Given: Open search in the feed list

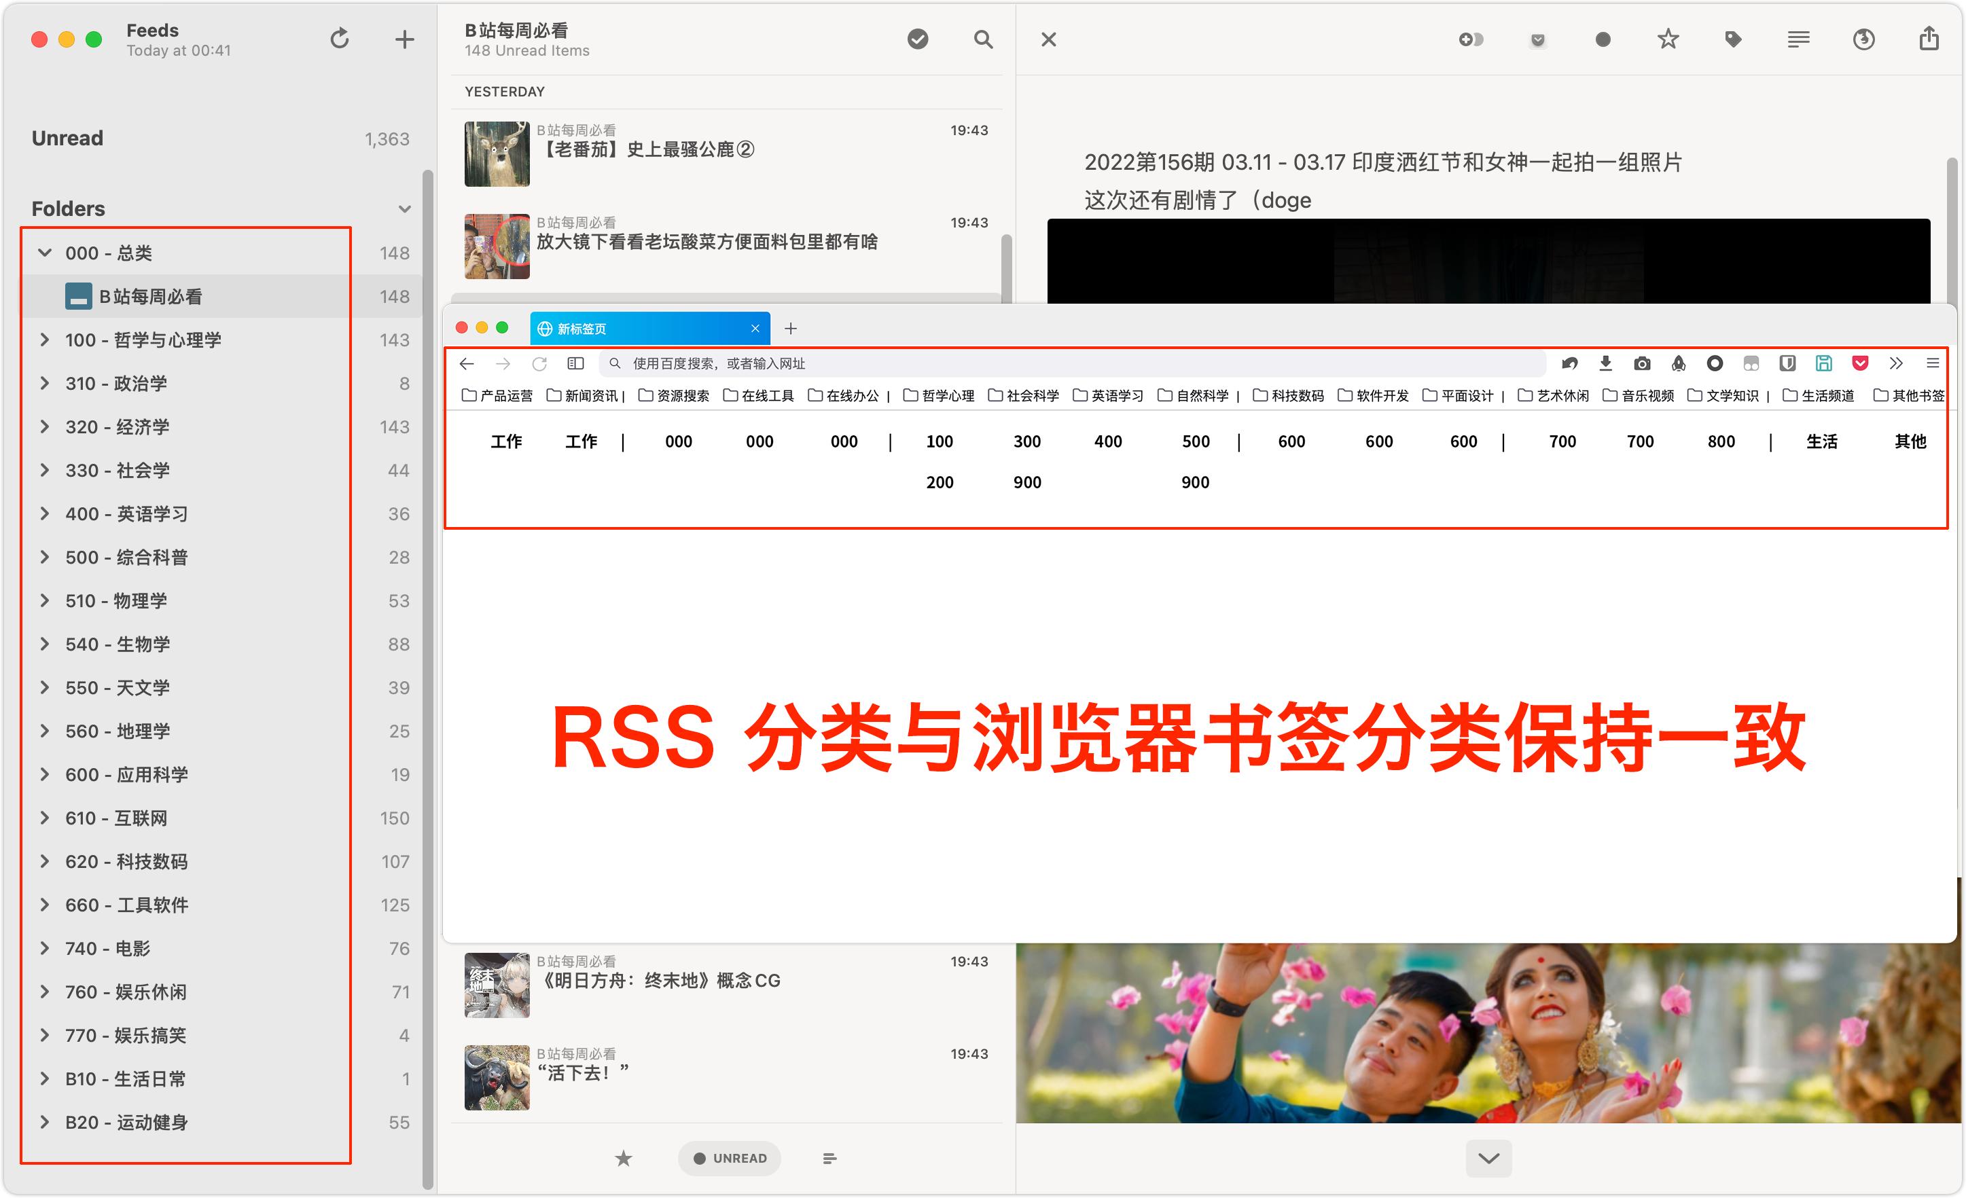Looking at the screenshot, I should pos(984,39).
